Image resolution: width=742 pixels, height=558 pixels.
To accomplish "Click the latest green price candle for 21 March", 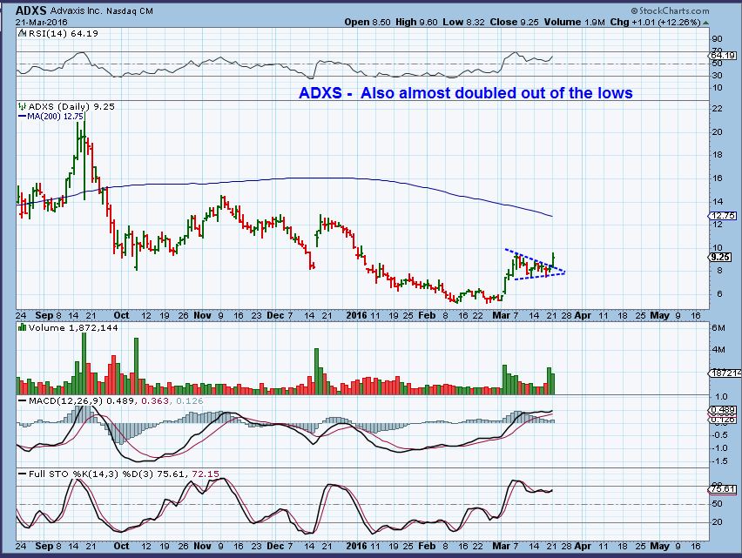I will (553, 259).
